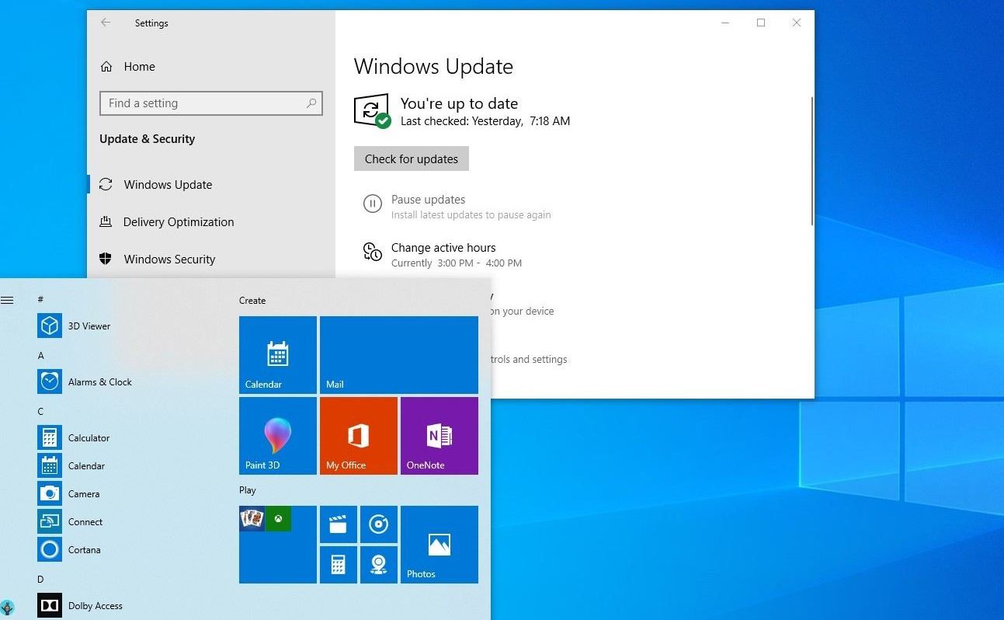Open the green Xbox tile

(x=278, y=518)
